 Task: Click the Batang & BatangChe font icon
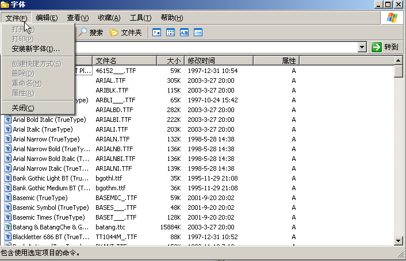click(8, 227)
